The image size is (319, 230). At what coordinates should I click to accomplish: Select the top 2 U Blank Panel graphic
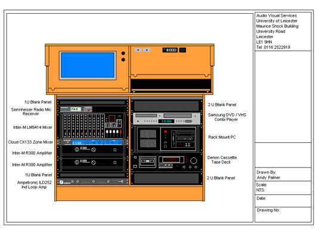pyautogui.click(x=166, y=105)
